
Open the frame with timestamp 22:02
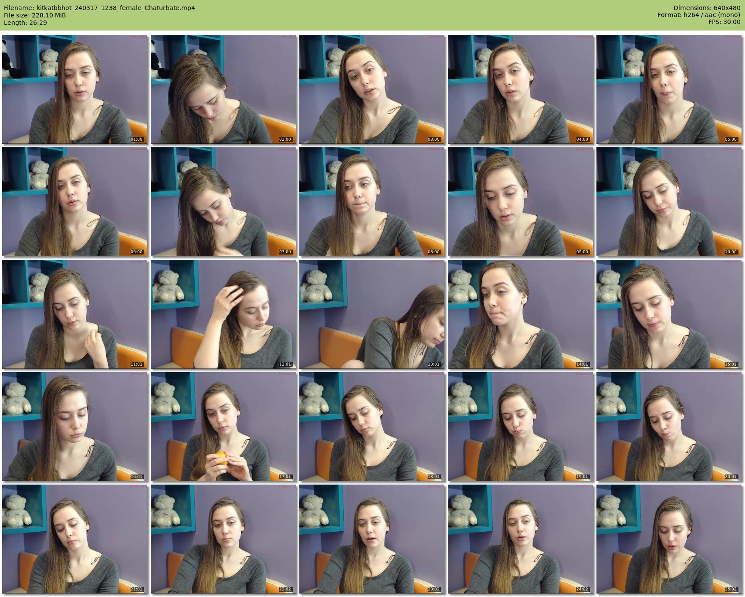click(x=223, y=539)
